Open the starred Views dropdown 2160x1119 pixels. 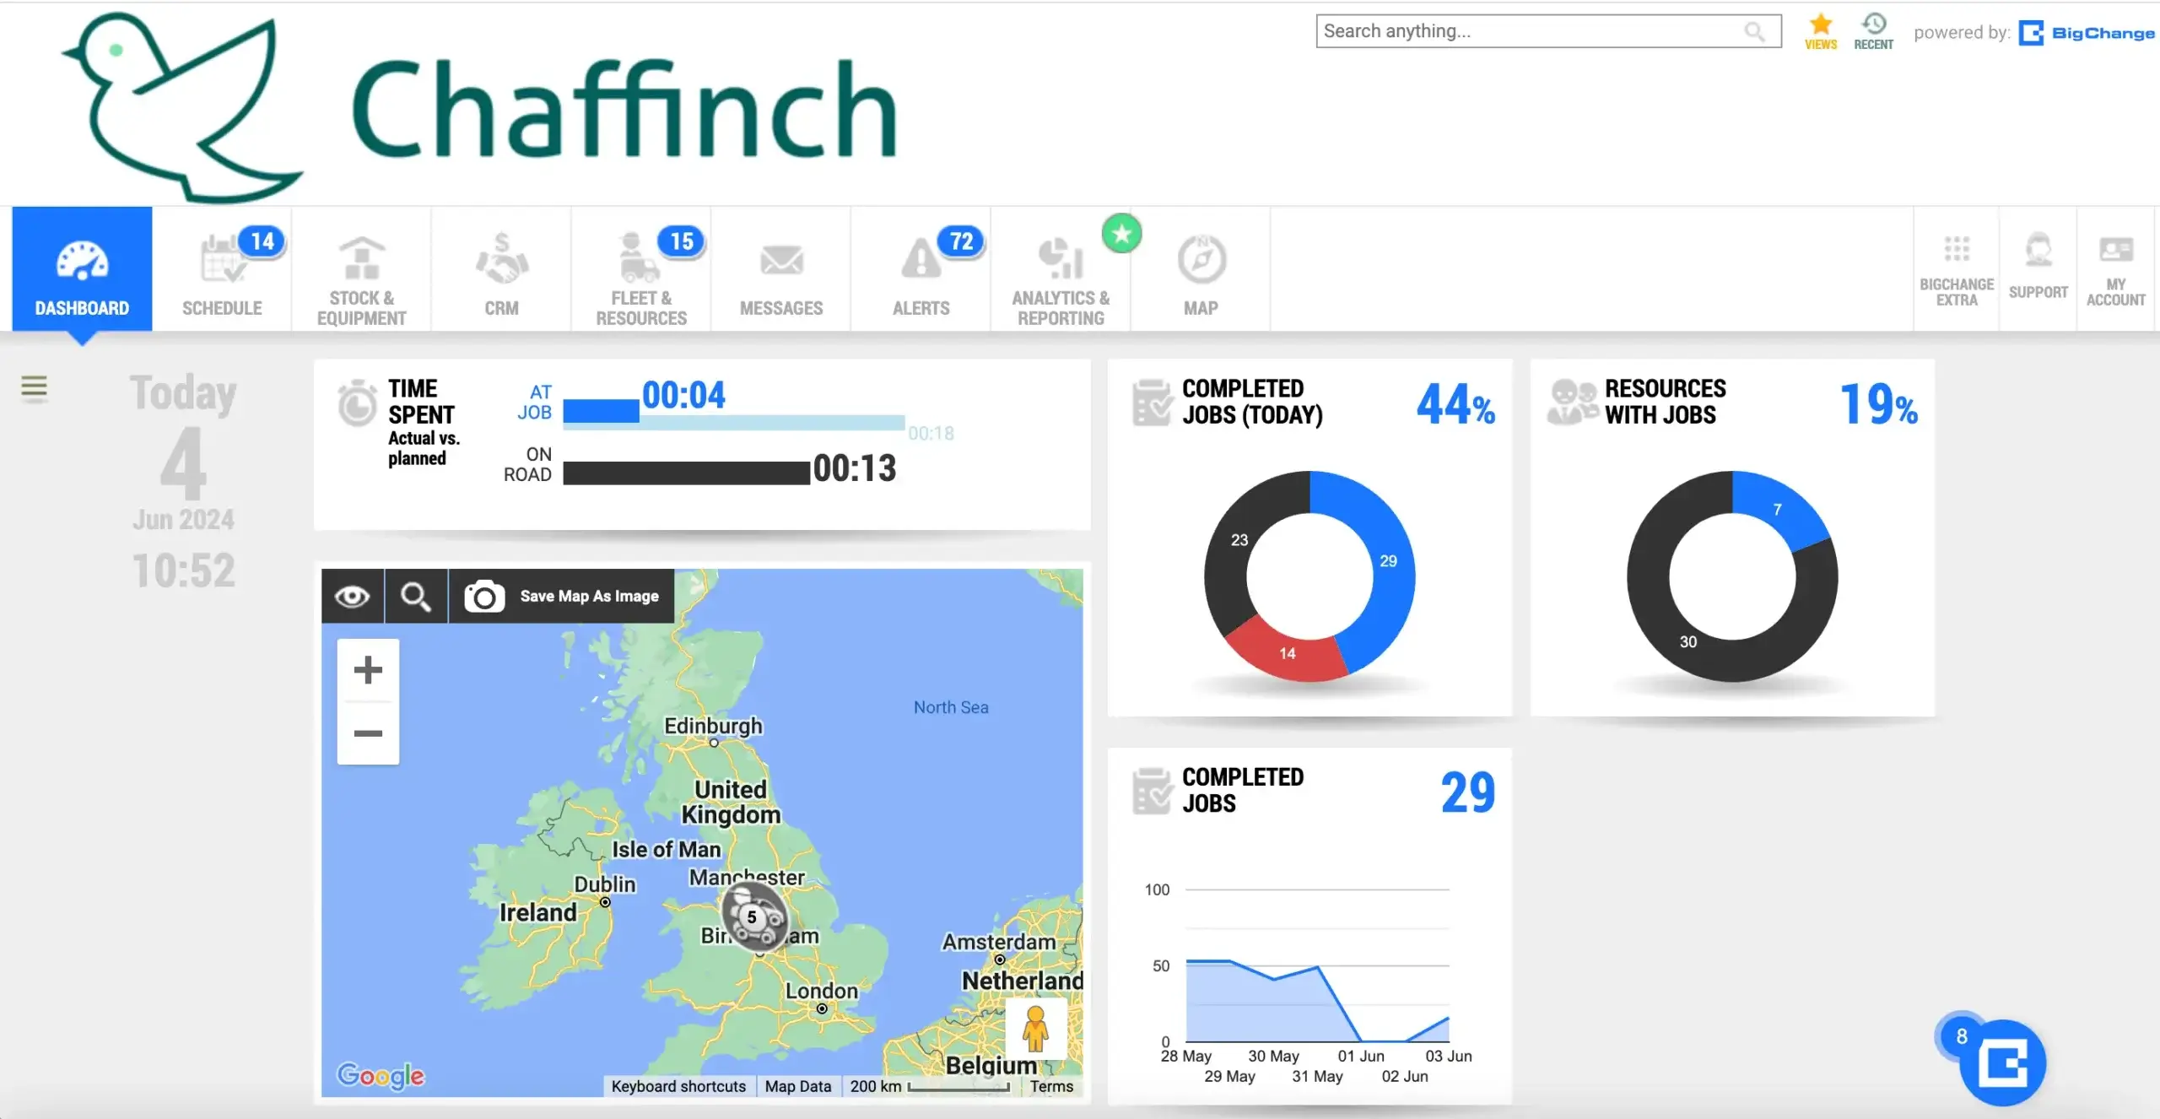tap(1820, 31)
